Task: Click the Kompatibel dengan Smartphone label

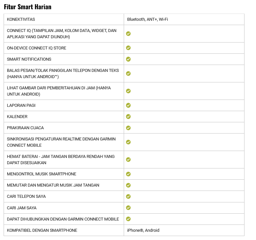Action: [x=42, y=230]
